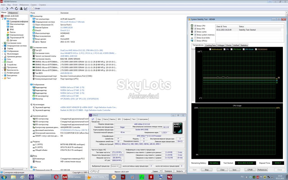Expand the Сеть tree node
Screen dimensions: 288x180
(2, 59)
